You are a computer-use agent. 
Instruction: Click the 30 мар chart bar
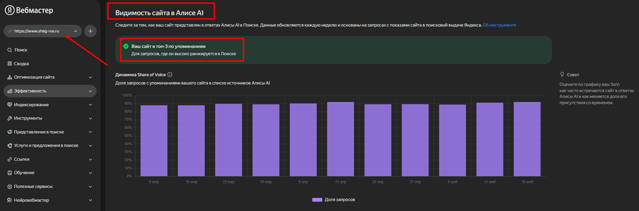coord(266,140)
